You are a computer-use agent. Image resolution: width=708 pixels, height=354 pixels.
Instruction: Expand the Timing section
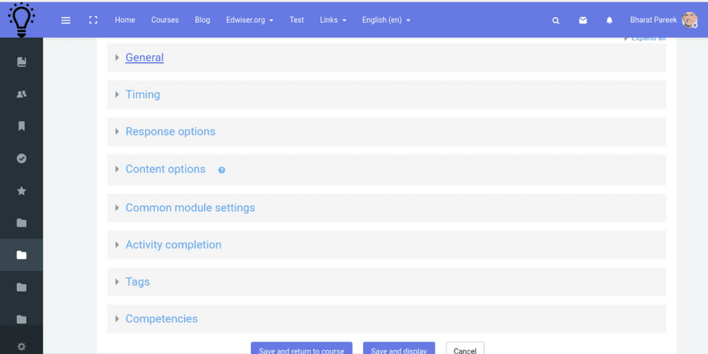142,94
